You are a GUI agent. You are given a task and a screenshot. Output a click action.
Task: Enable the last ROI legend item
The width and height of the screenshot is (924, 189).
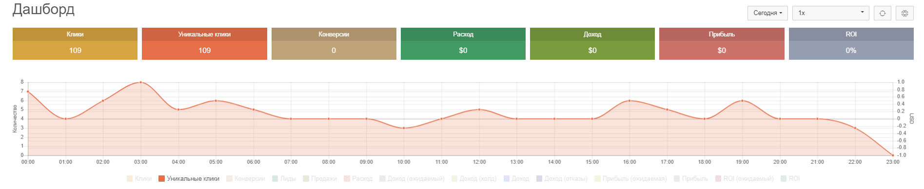790,179
